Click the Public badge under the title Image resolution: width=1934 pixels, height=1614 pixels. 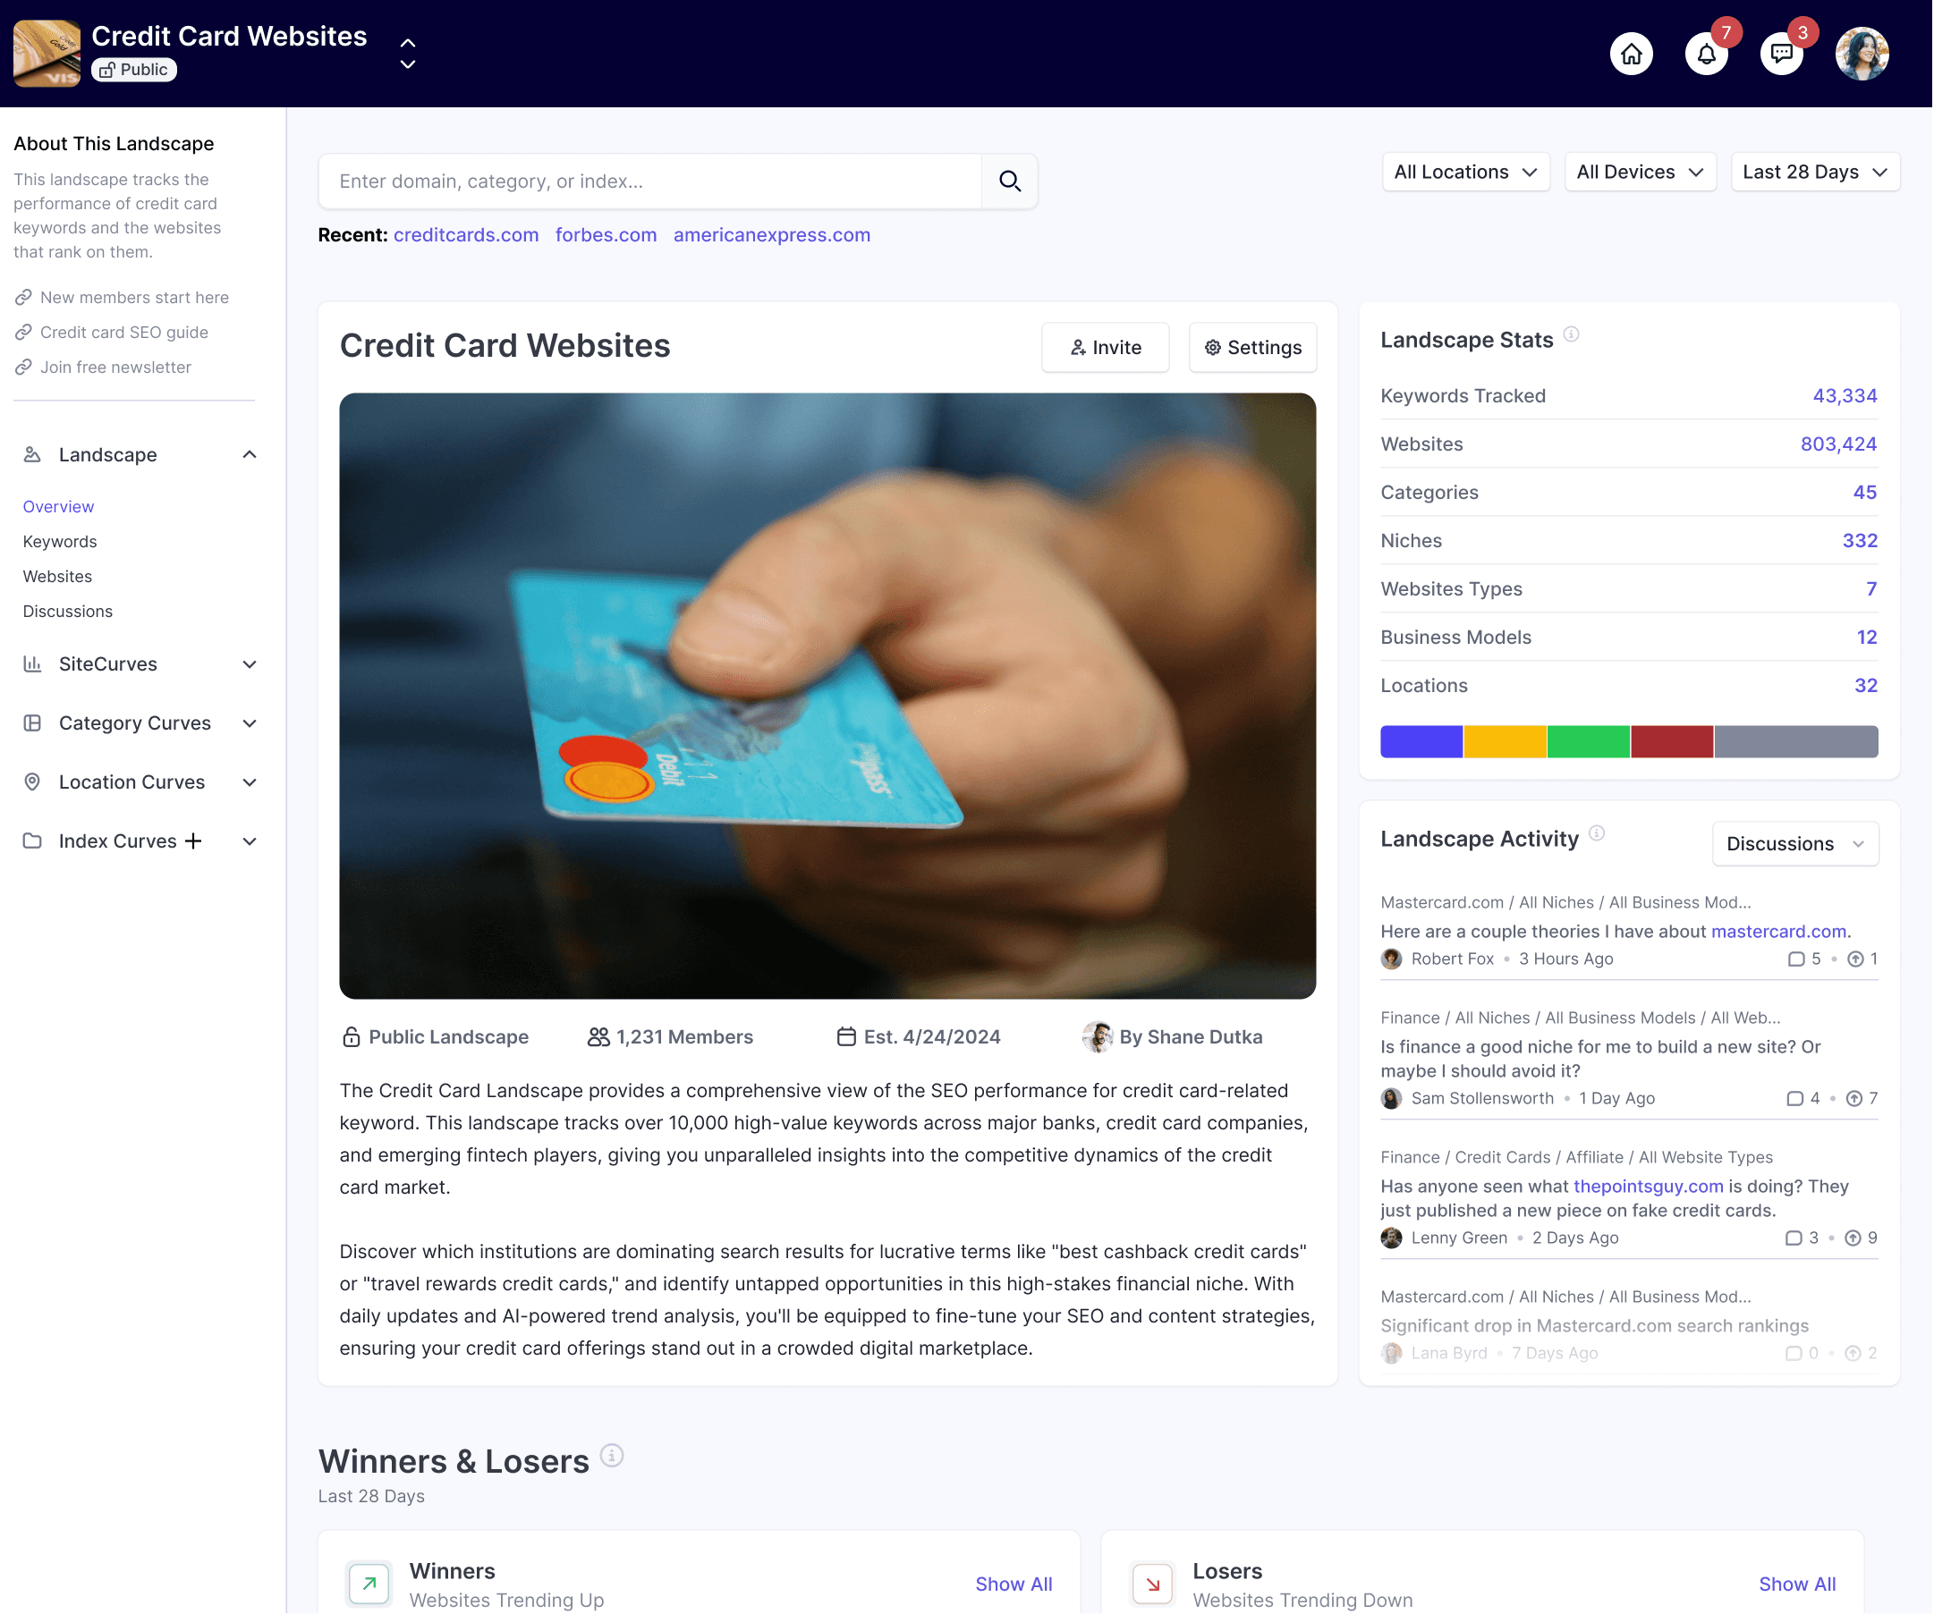pyautogui.click(x=133, y=70)
